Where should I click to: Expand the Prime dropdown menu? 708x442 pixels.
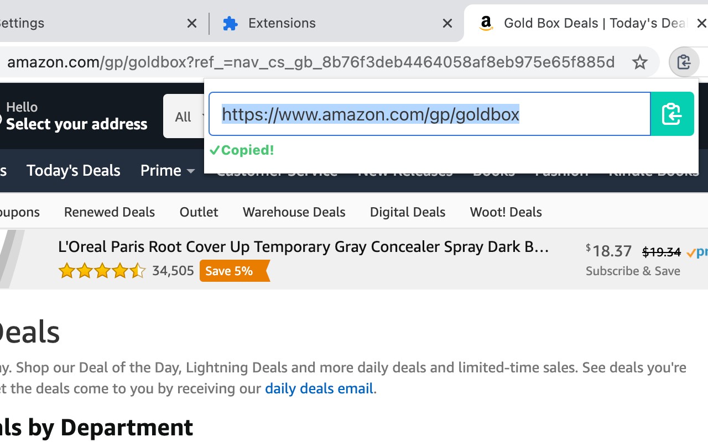click(x=168, y=170)
